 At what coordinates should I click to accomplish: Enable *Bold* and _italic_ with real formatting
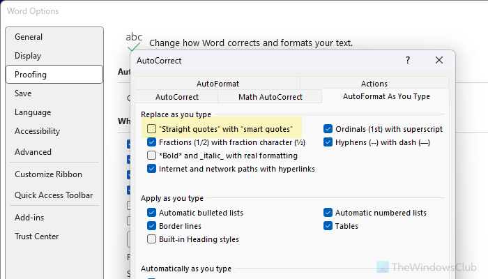pyautogui.click(x=152, y=156)
